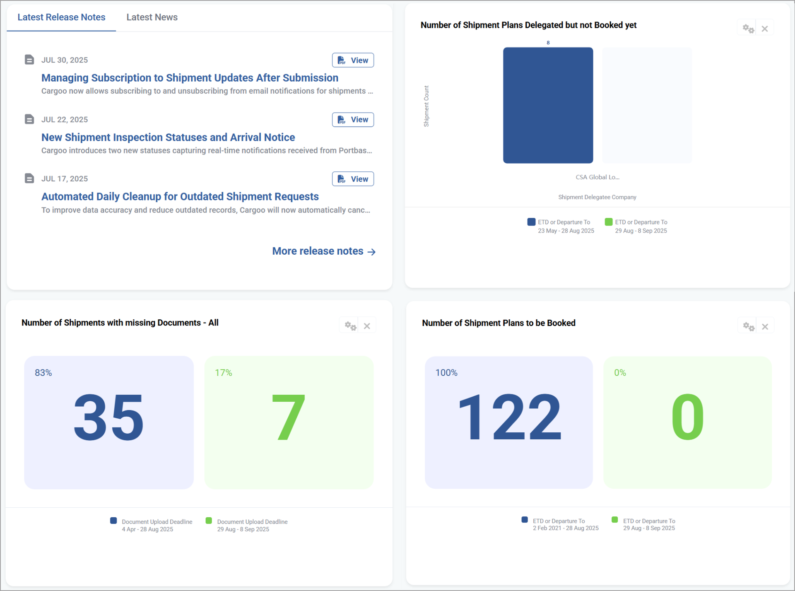Image resolution: width=795 pixels, height=591 pixels.
Task: Close the Shipment Plans to be Booked widget
Action: pyautogui.click(x=765, y=326)
